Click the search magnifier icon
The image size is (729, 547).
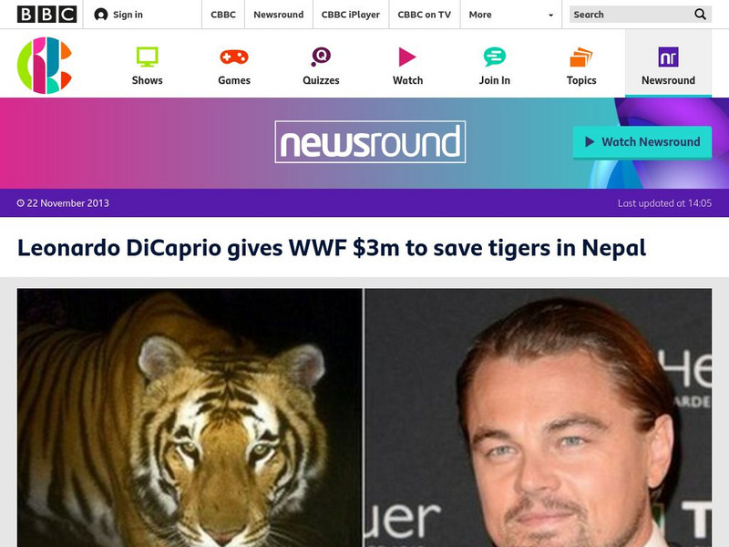pyautogui.click(x=700, y=15)
